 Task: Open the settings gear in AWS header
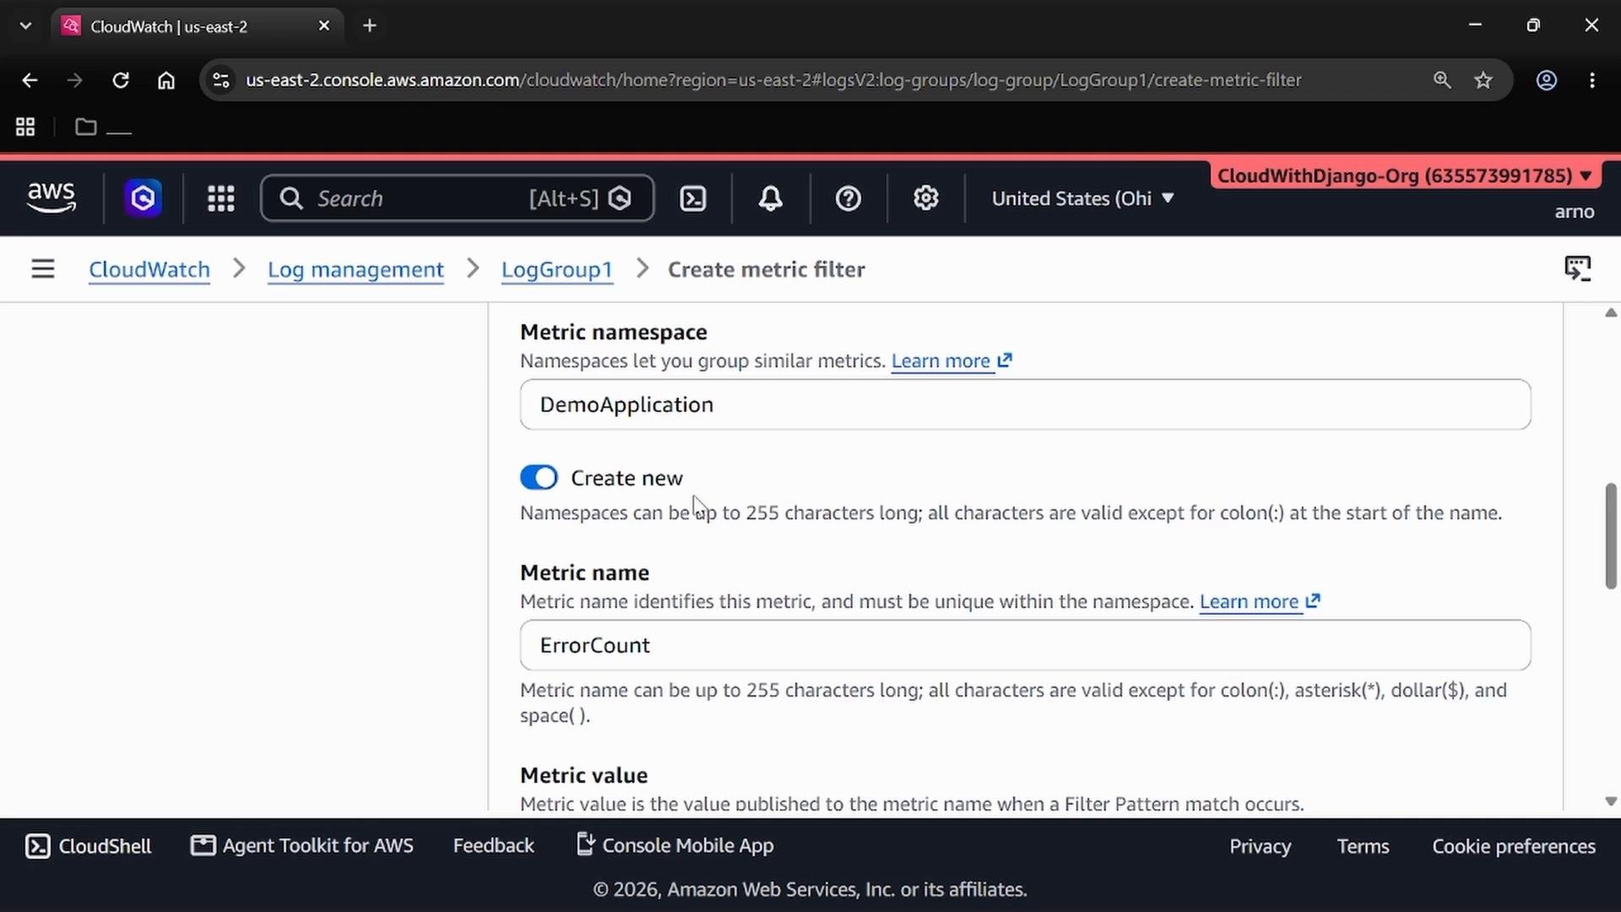[x=926, y=198]
